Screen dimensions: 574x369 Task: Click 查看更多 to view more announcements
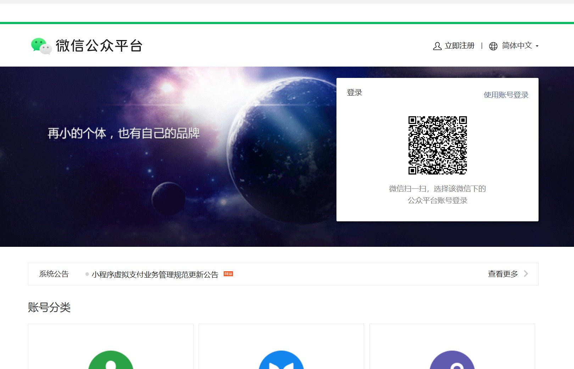pyautogui.click(x=503, y=274)
